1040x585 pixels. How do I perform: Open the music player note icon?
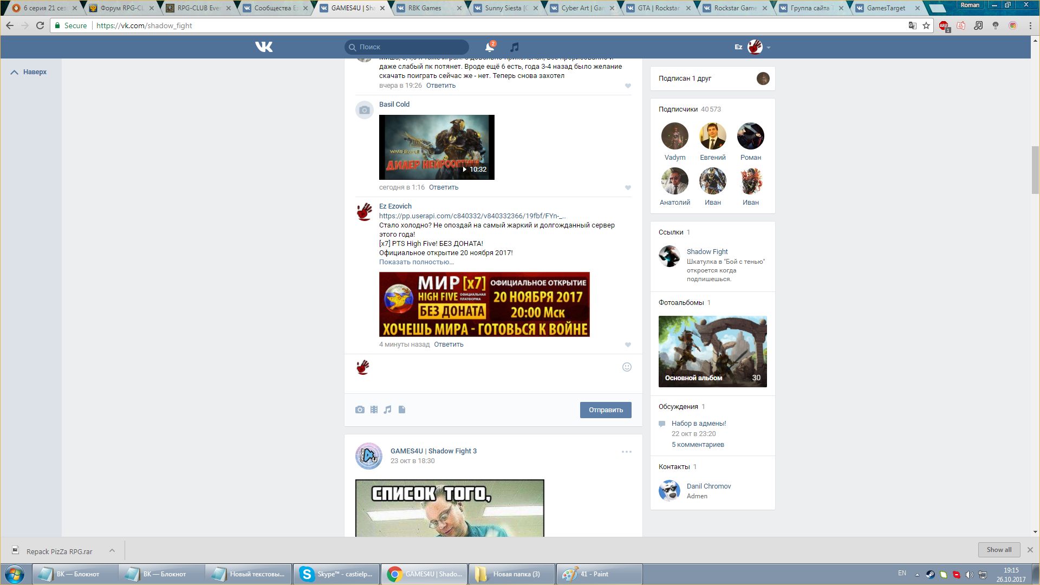[515, 47]
